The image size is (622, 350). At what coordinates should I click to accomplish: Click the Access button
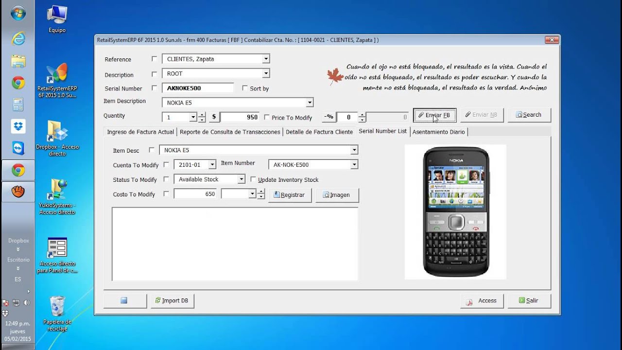coord(482,301)
